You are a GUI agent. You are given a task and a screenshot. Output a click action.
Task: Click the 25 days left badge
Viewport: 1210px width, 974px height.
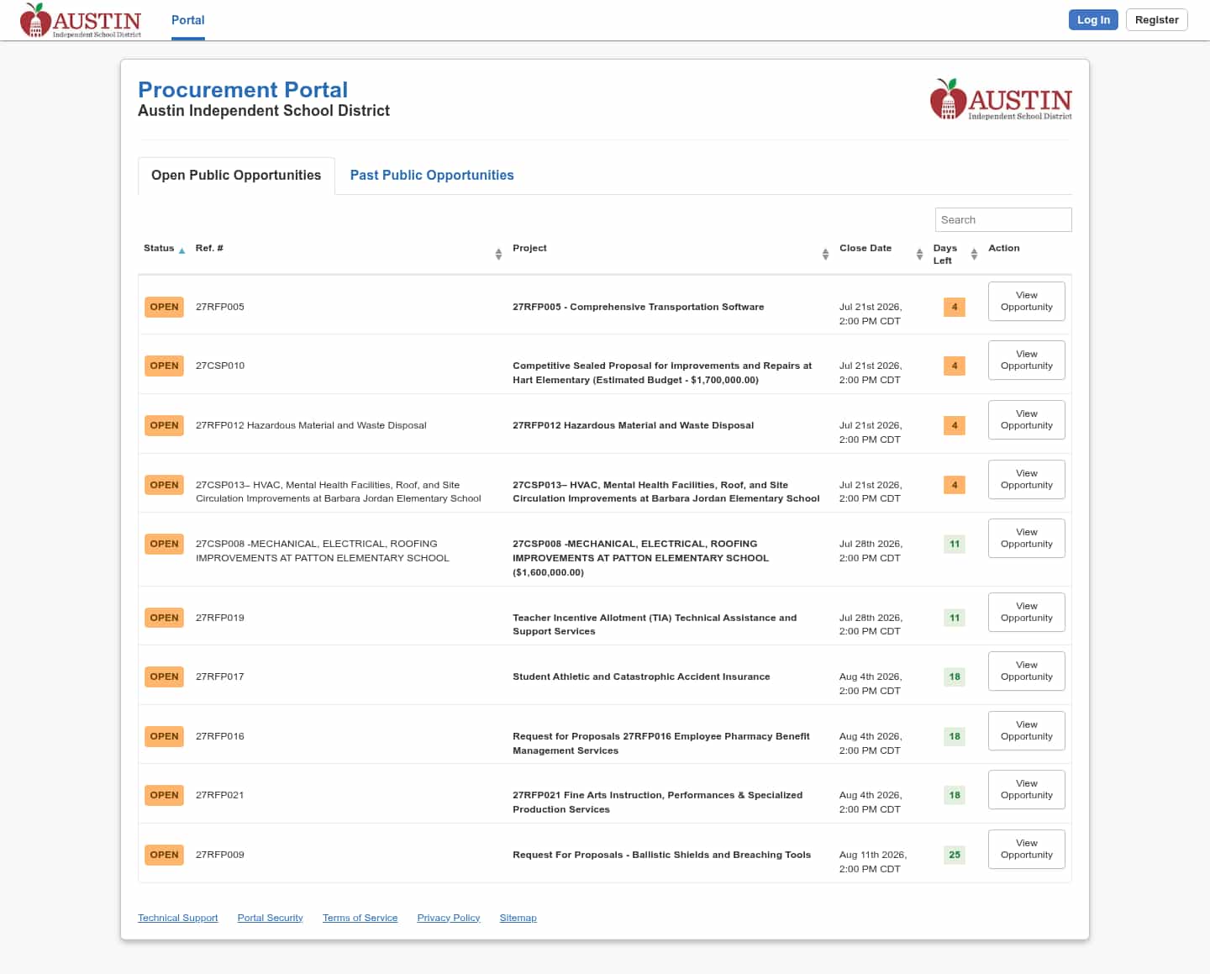[x=955, y=855]
